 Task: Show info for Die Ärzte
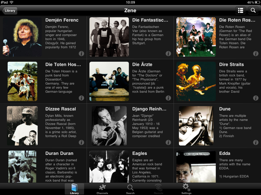[x=168, y=98]
